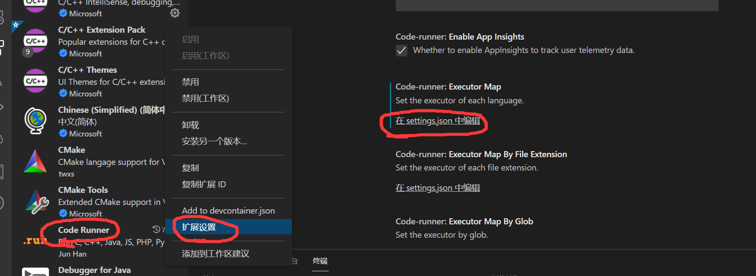Click verified badge under C/C++ Extension Pack
The height and width of the screenshot is (276, 756).
click(x=63, y=53)
